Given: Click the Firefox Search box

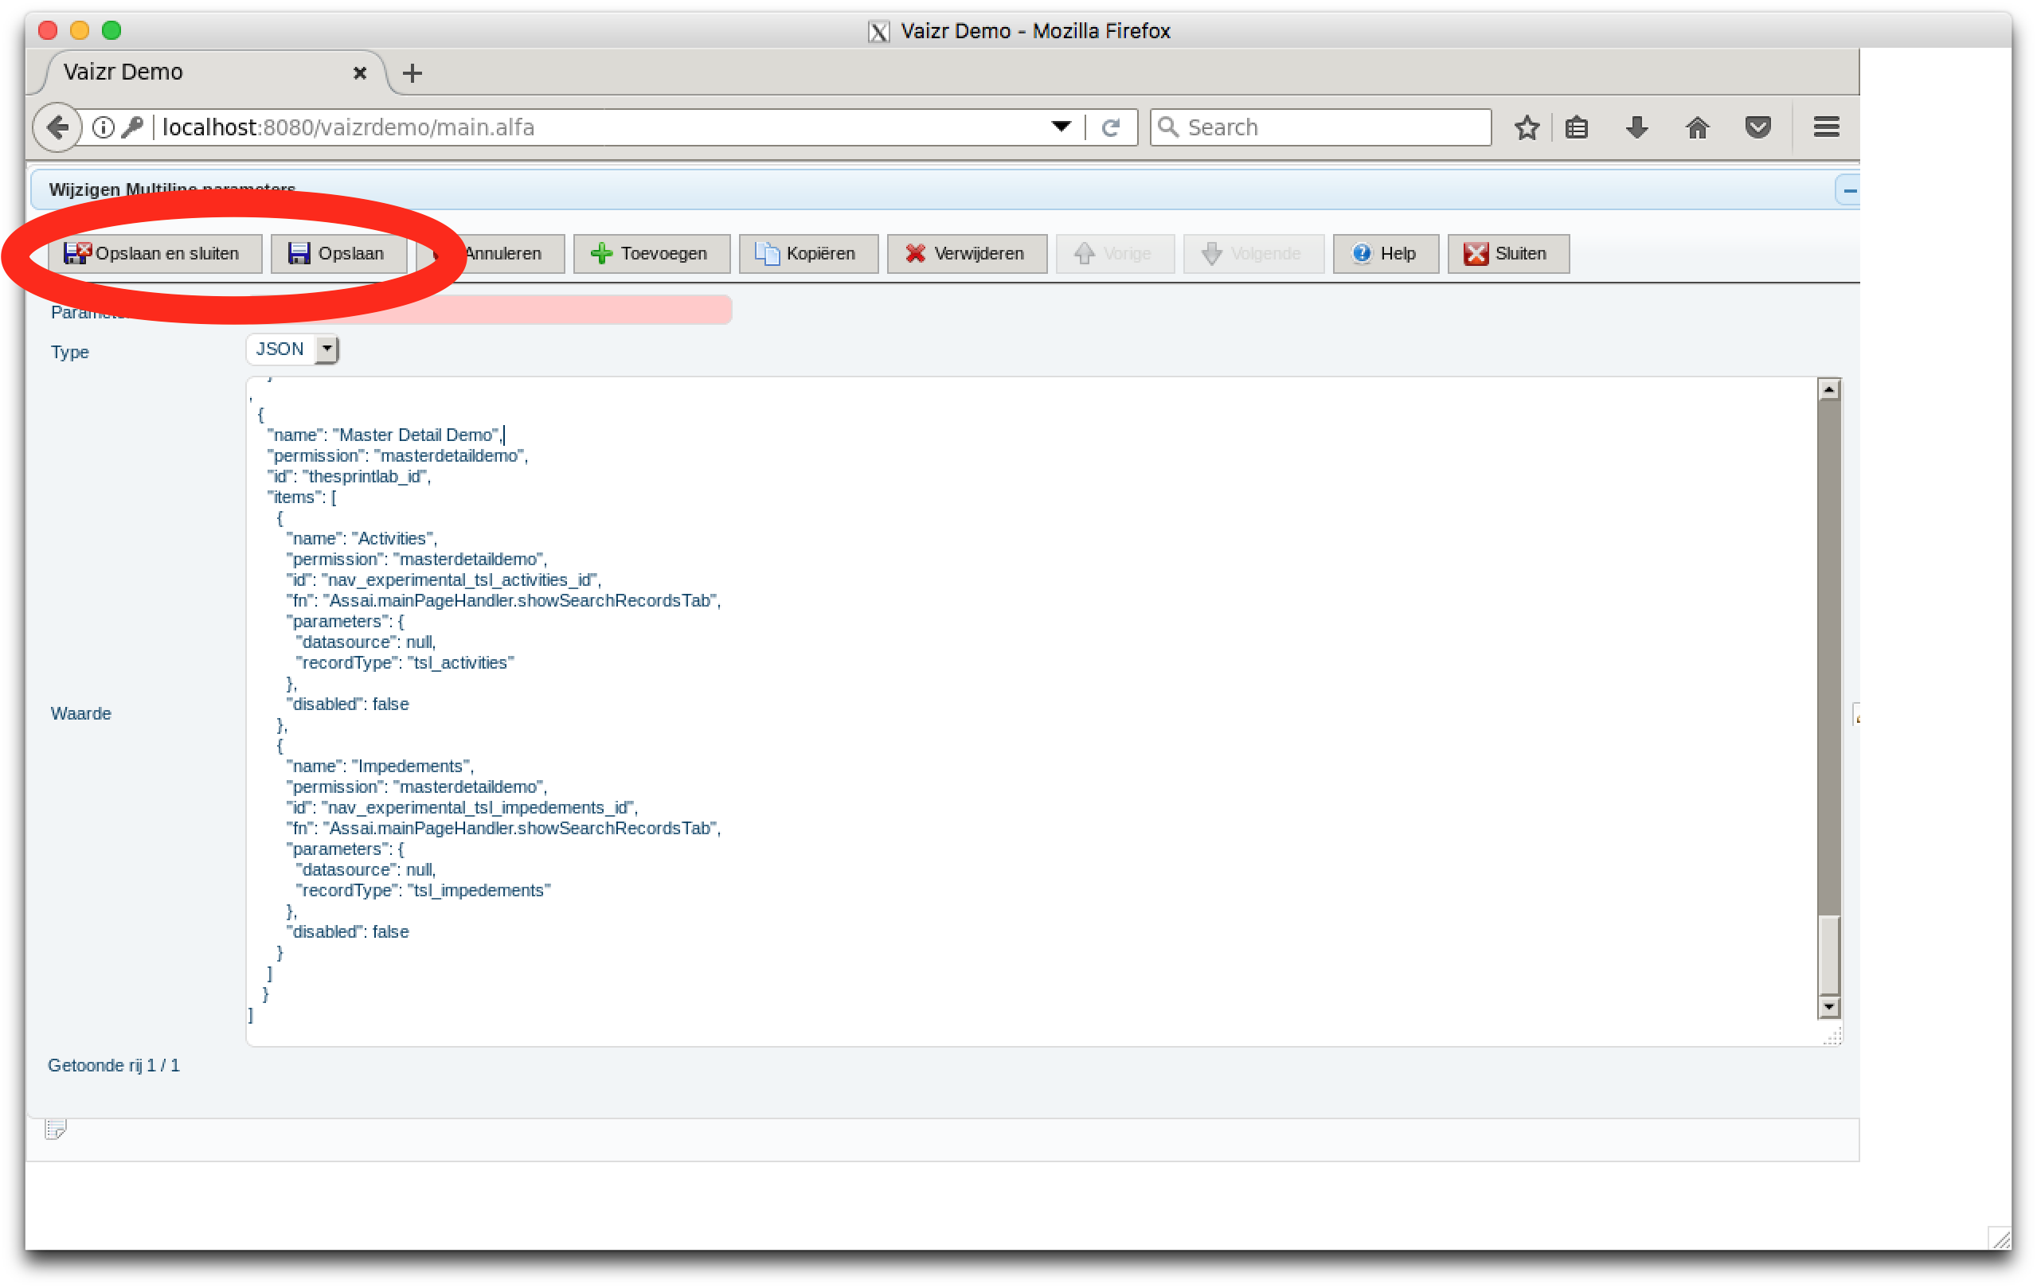Looking at the screenshot, I should 1320,127.
